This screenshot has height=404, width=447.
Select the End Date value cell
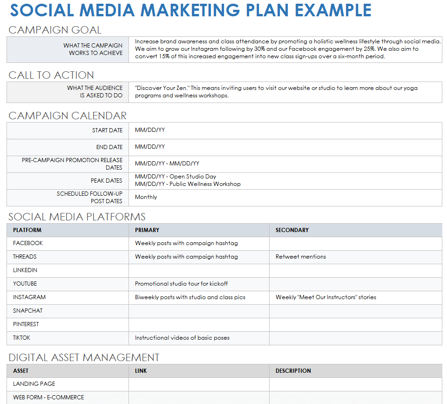pyautogui.click(x=285, y=147)
